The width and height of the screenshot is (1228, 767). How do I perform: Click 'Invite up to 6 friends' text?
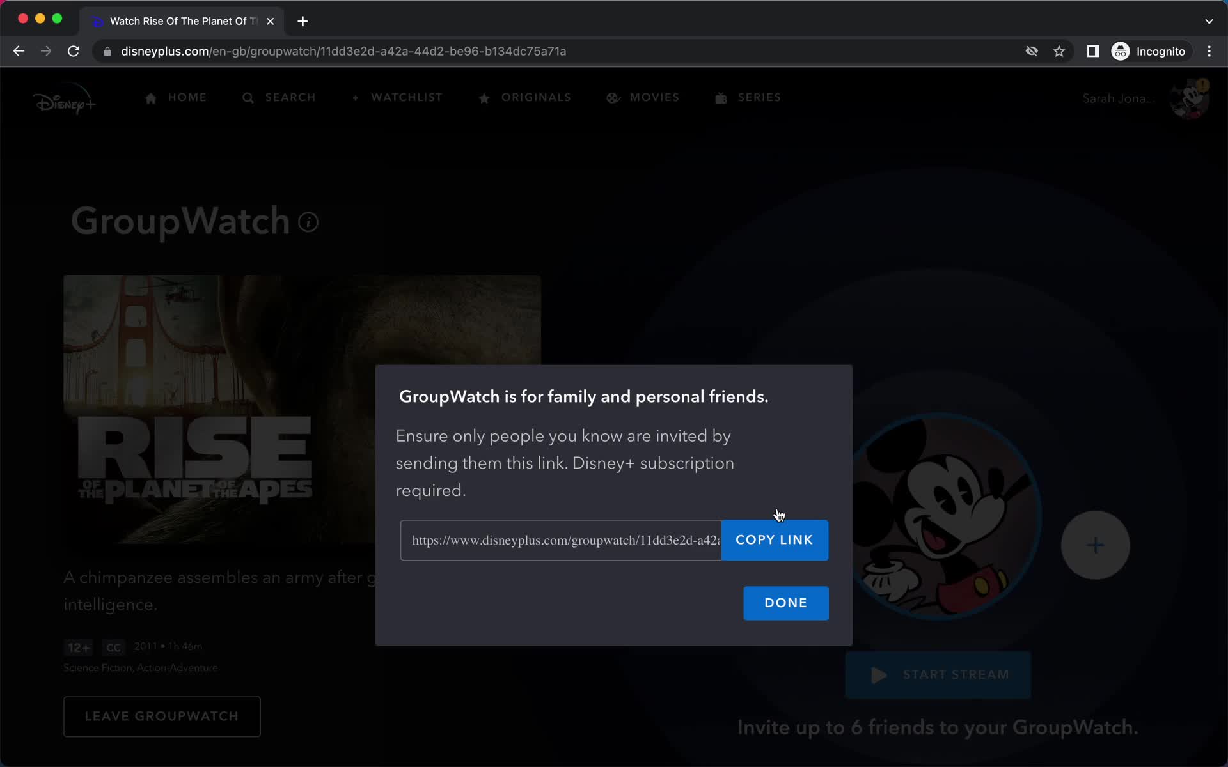[938, 727]
